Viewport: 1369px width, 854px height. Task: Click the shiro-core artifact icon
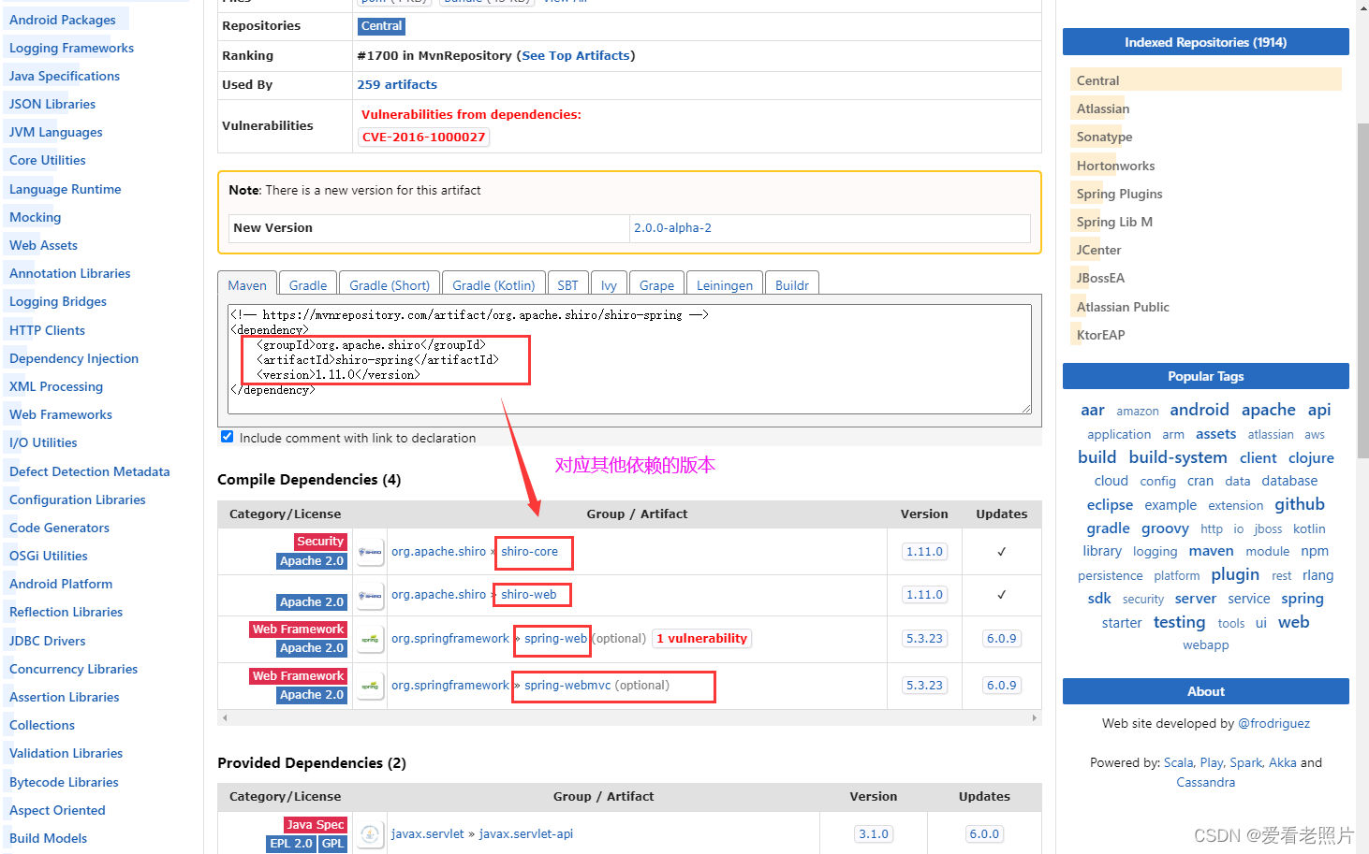pyautogui.click(x=370, y=552)
